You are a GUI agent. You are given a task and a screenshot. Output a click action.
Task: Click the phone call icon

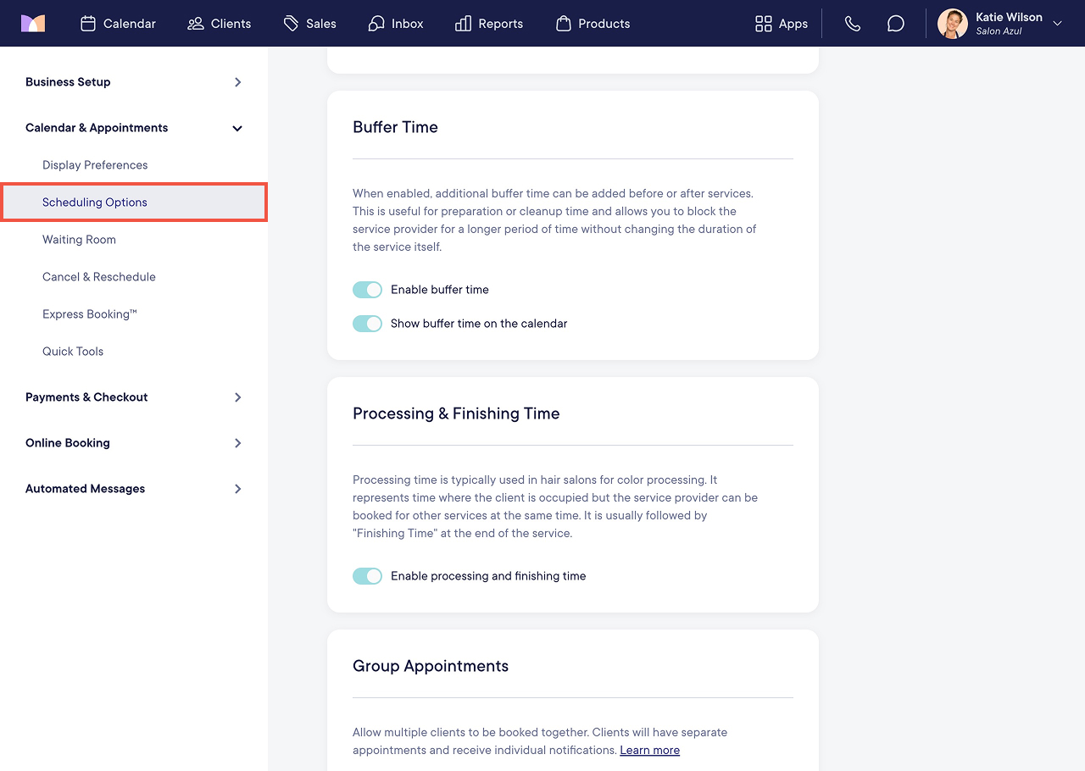click(x=853, y=24)
